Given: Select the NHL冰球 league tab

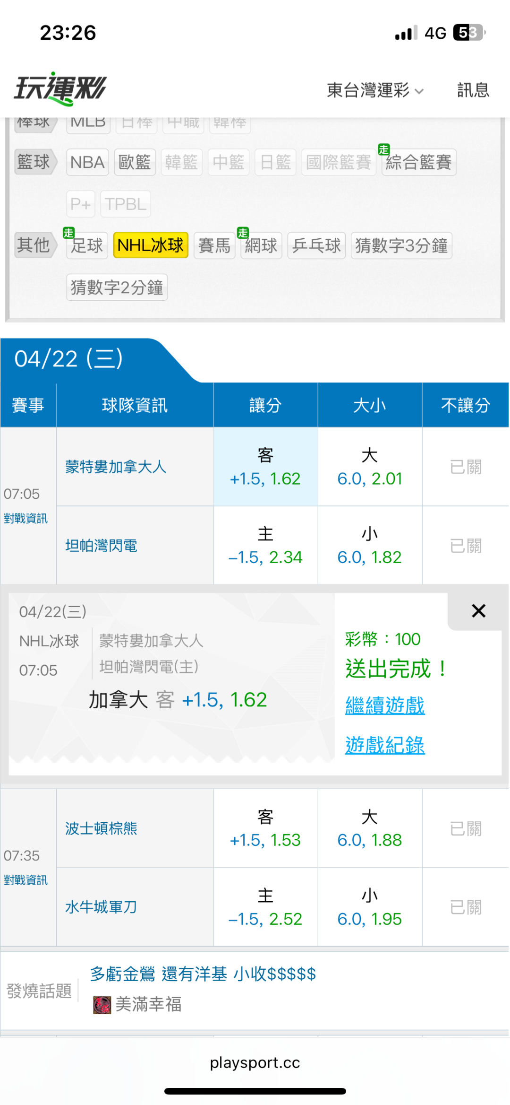Looking at the screenshot, I should 151,245.
